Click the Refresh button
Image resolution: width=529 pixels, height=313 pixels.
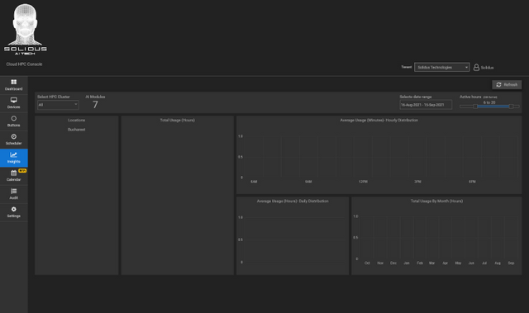[x=507, y=84]
